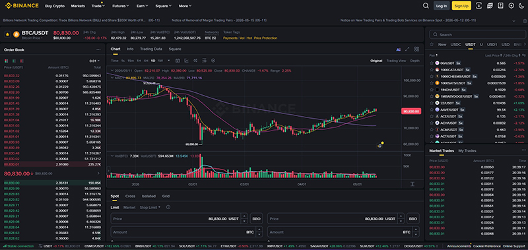Expand chart to fullscreen icon
This screenshot has width=528, height=250.
(407, 49)
